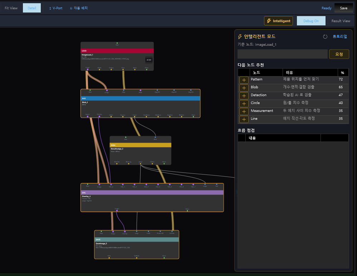The width and height of the screenshot is (357, 276).
Task: Open the 튜토리얼 tutorial link
Action: click(x=340, y=36)
